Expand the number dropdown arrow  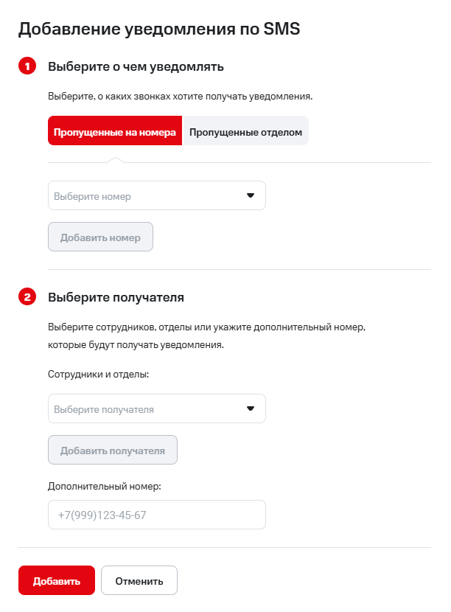click(x=250, y=196)
